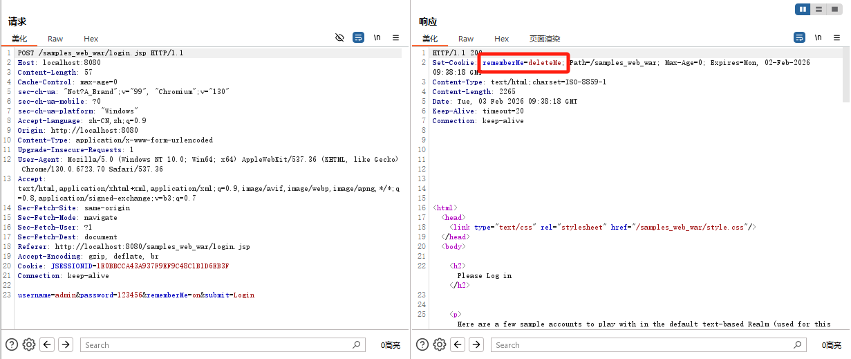
Task: Select side-by-side split layout icon
Action: 803,9
